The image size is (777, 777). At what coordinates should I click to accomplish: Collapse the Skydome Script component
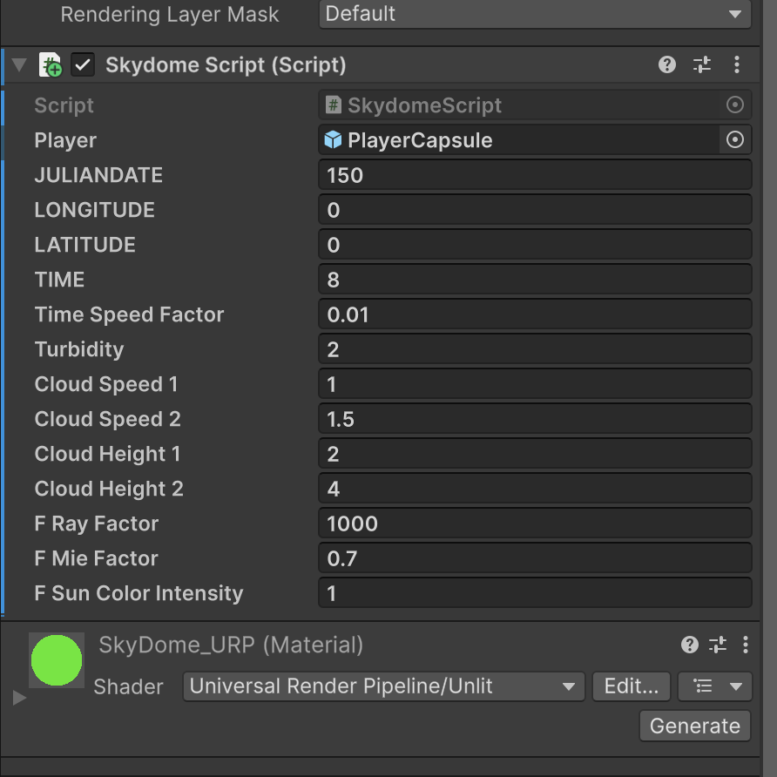click(x=17, y=64)
